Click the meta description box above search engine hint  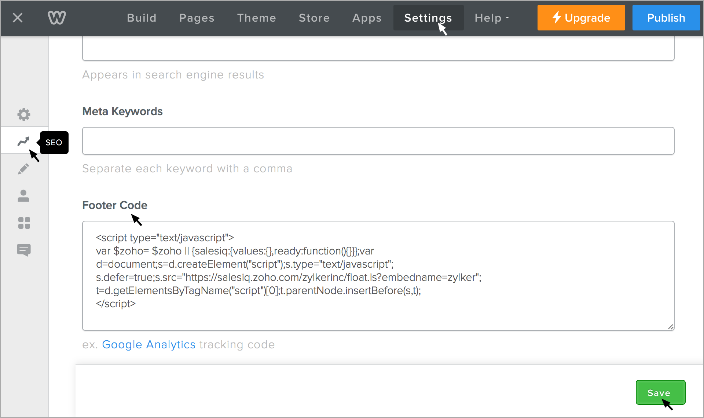click(x=378, y=48)
